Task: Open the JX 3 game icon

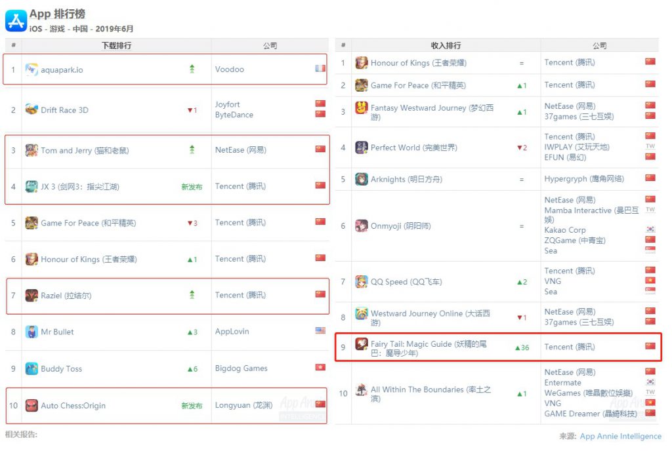Action: click(31, 187)
